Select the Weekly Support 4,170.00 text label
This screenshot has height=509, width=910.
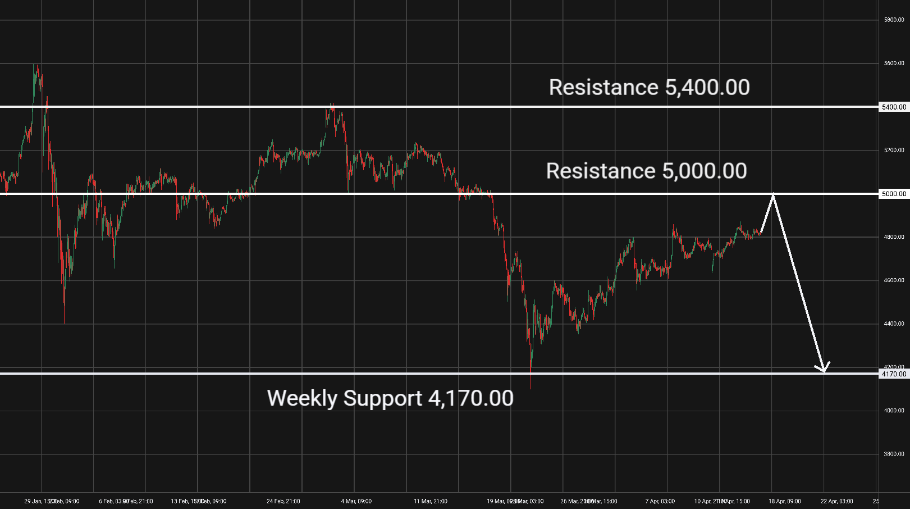click(390, 398)
